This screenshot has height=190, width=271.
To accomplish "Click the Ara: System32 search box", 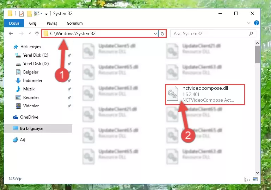I will pos(213,33).
